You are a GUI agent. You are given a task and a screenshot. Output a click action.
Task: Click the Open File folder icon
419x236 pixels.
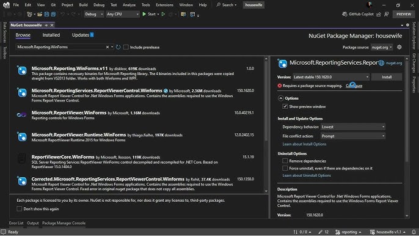tap(40, 14)
